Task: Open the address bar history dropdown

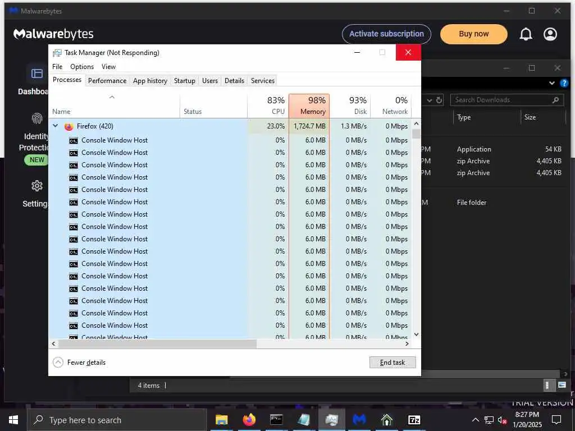Action: tap(429, 100)
